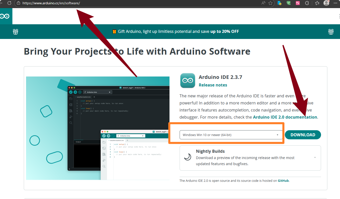Reload the page with the refresh icon
The image size is (340, 199).
pos(9,3)
